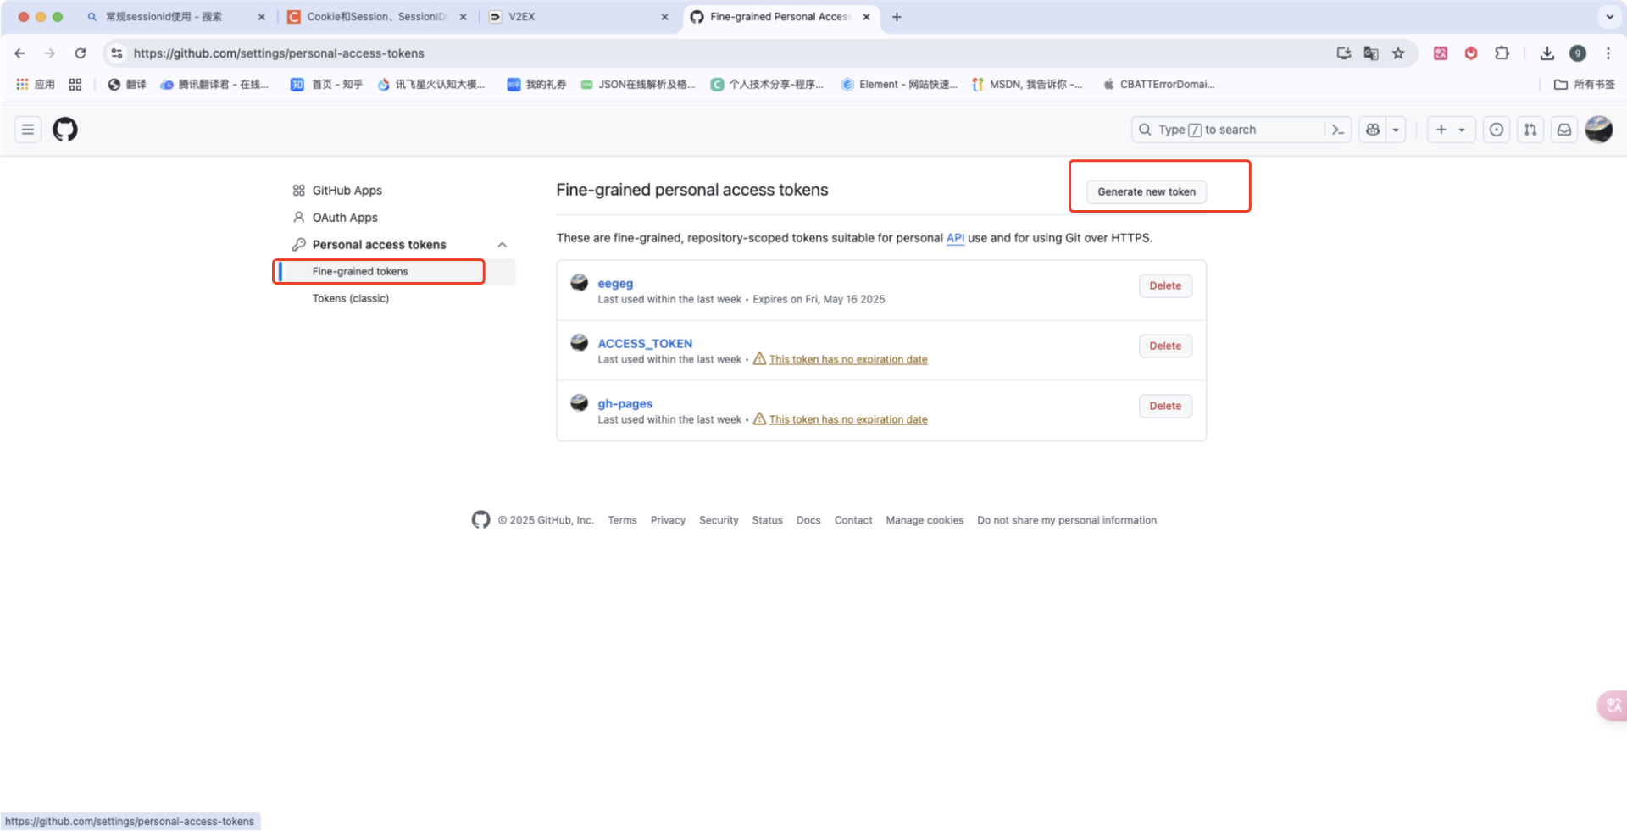Click the install app icon in address bar

[1344, 53]
